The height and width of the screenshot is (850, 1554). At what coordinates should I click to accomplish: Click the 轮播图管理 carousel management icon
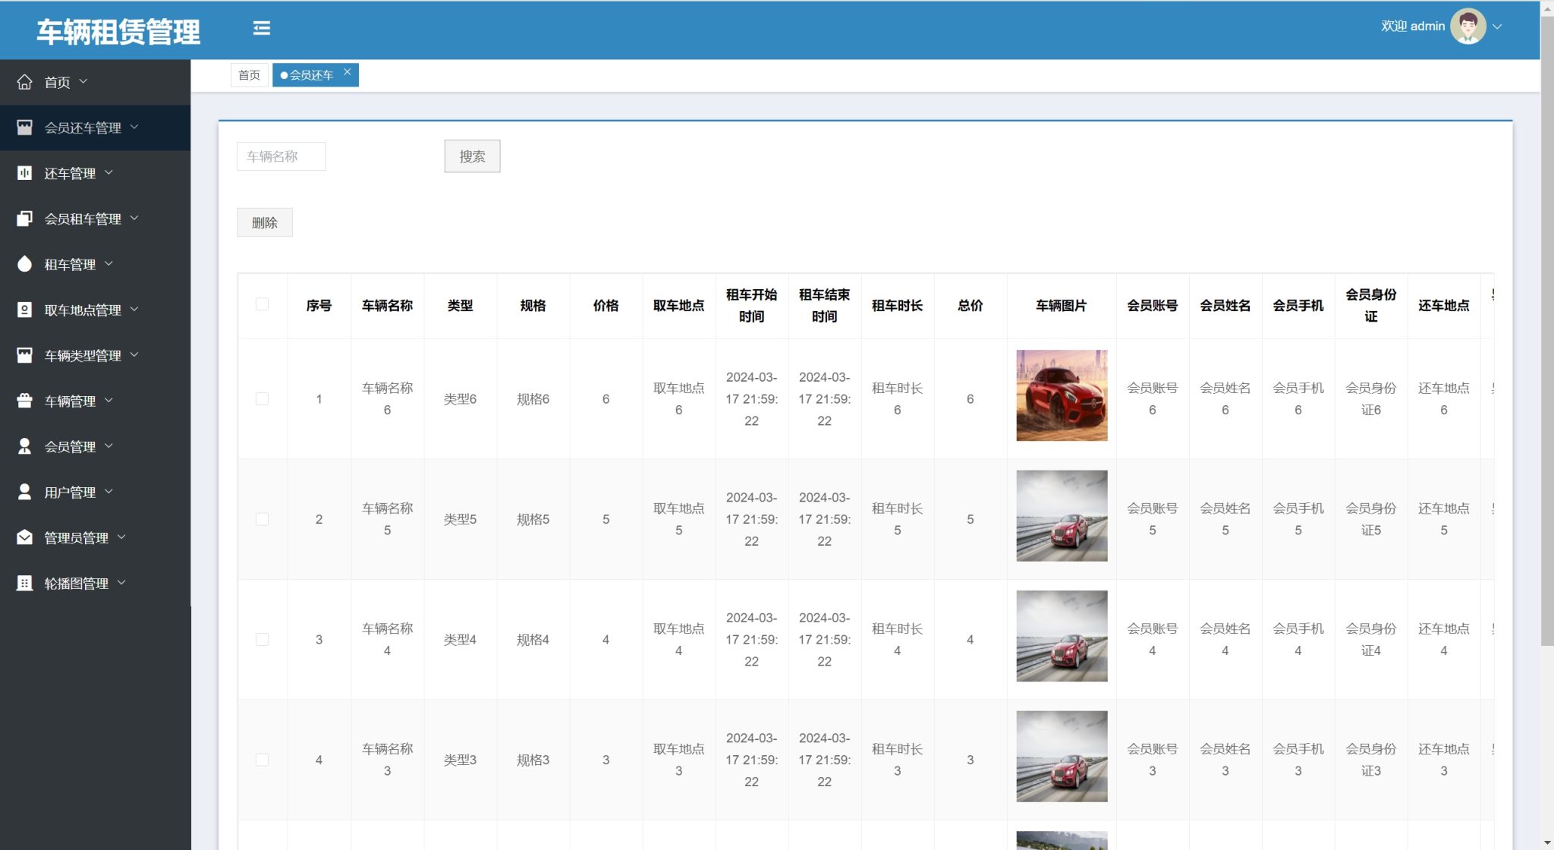[x=25, y=583]
